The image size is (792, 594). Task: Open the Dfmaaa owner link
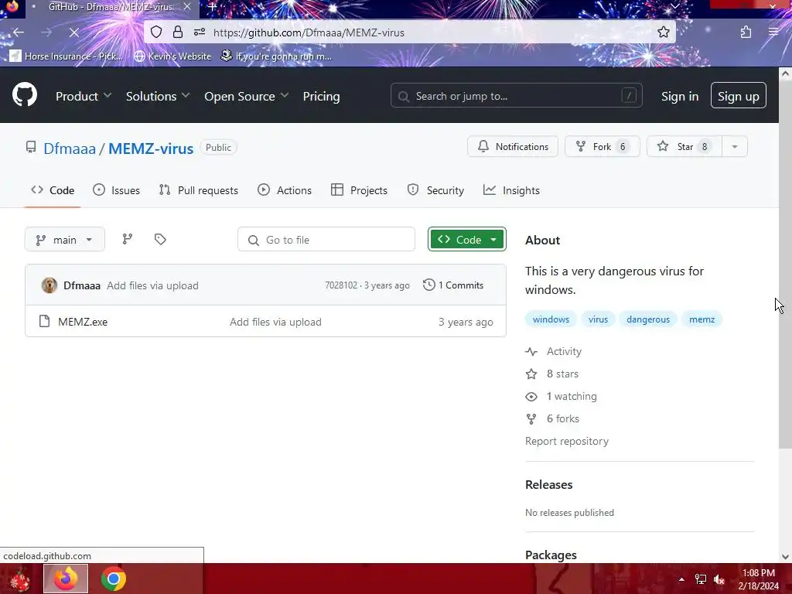tap(69, 148)
